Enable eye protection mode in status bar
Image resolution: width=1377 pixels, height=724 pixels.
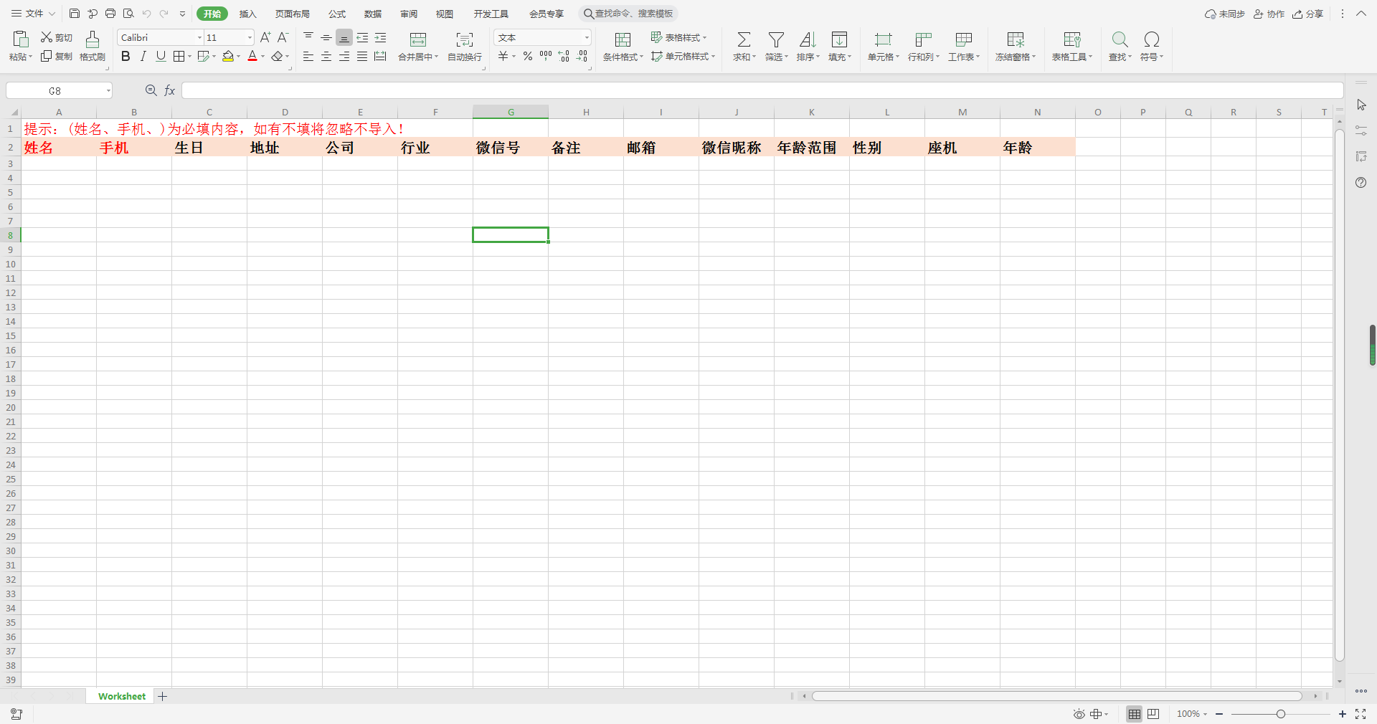(x=1079, y=714)
